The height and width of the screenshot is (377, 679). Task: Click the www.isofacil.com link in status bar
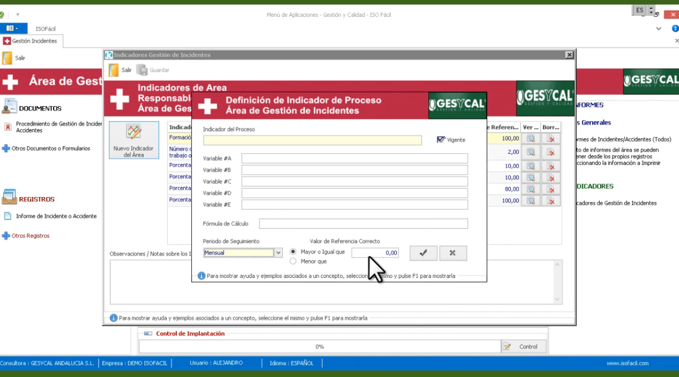(627, 363)
